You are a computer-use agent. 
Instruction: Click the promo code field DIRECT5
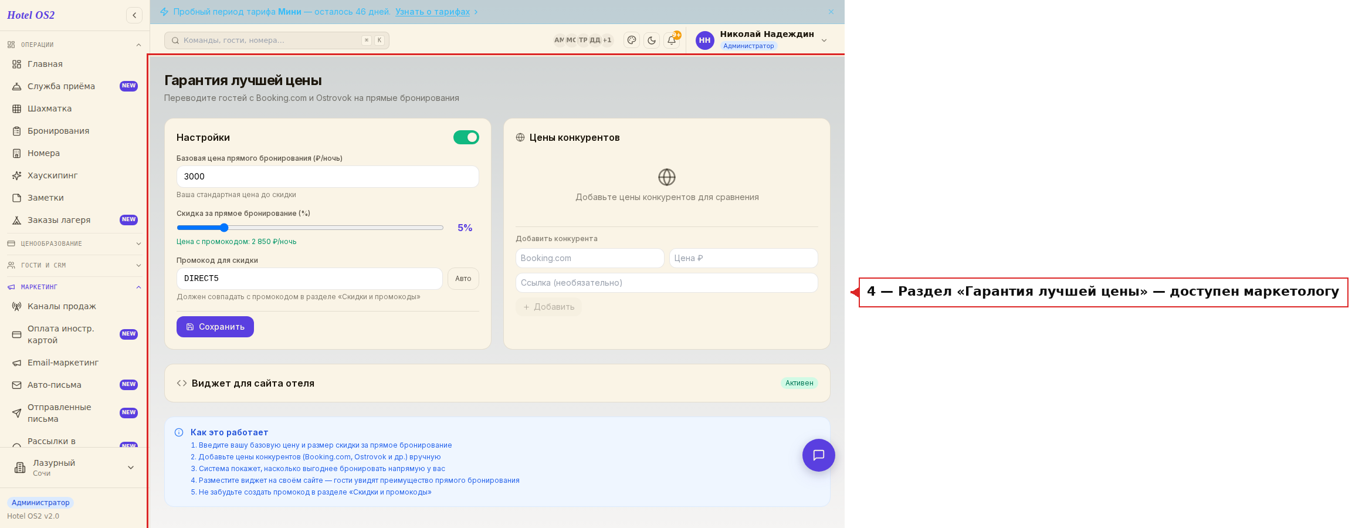(310, 279)
